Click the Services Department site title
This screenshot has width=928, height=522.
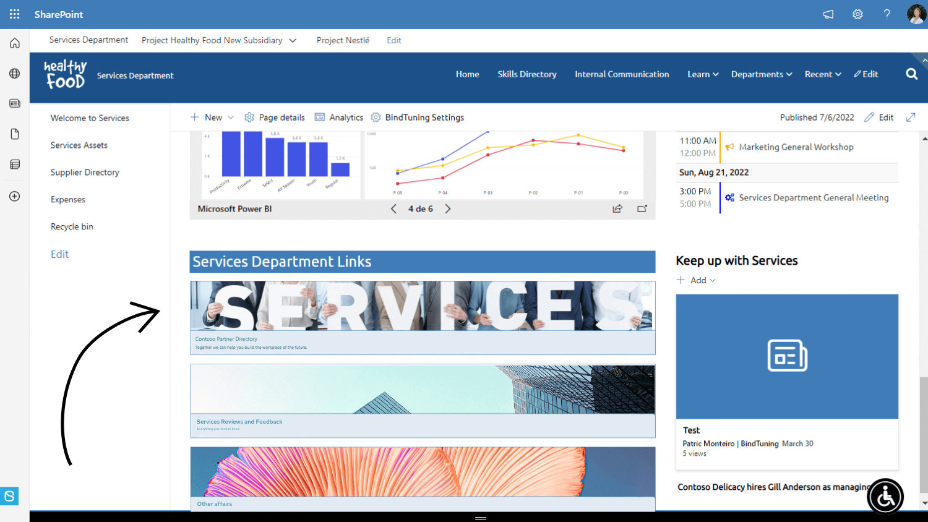[x=135, y=75]
